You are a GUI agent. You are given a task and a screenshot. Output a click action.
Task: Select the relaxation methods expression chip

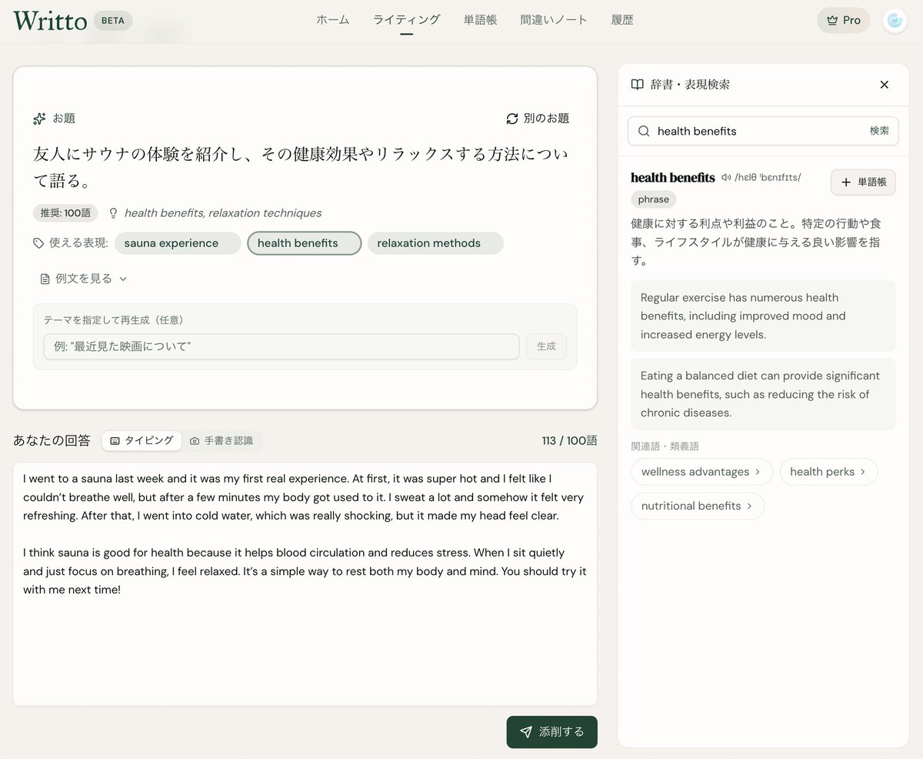point(435,243)
